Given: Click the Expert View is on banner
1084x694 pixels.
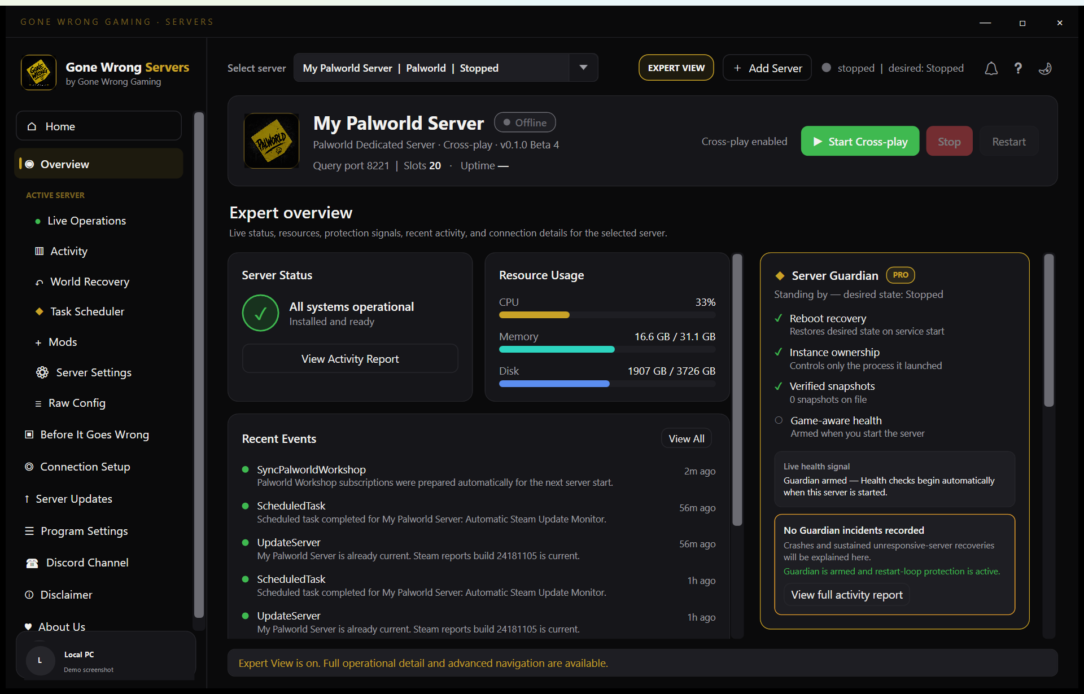Looking at the screenshot, I should click(x=642, y=663).
